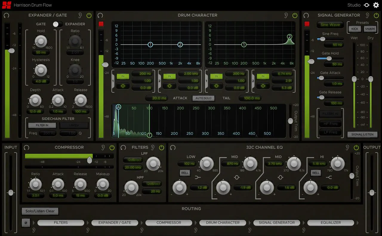Click the Expander/Gate reset icon
Screen dimensions: 382x236
tap(6, 15)
